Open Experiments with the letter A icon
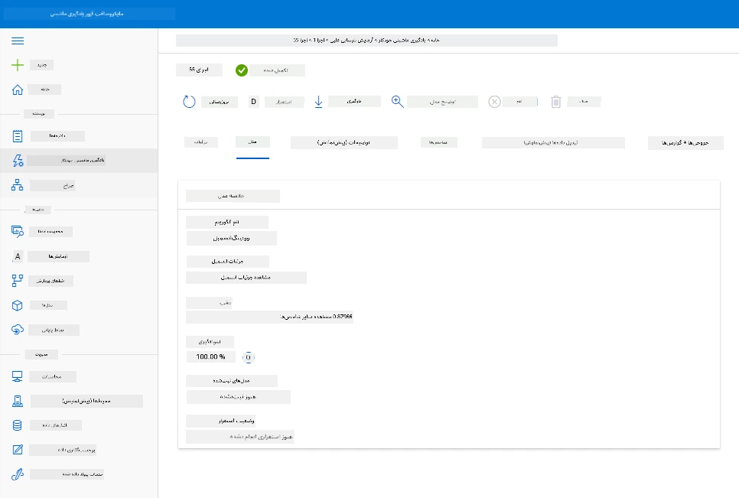Viewport: 739px width, 498px height. [18, 256]
